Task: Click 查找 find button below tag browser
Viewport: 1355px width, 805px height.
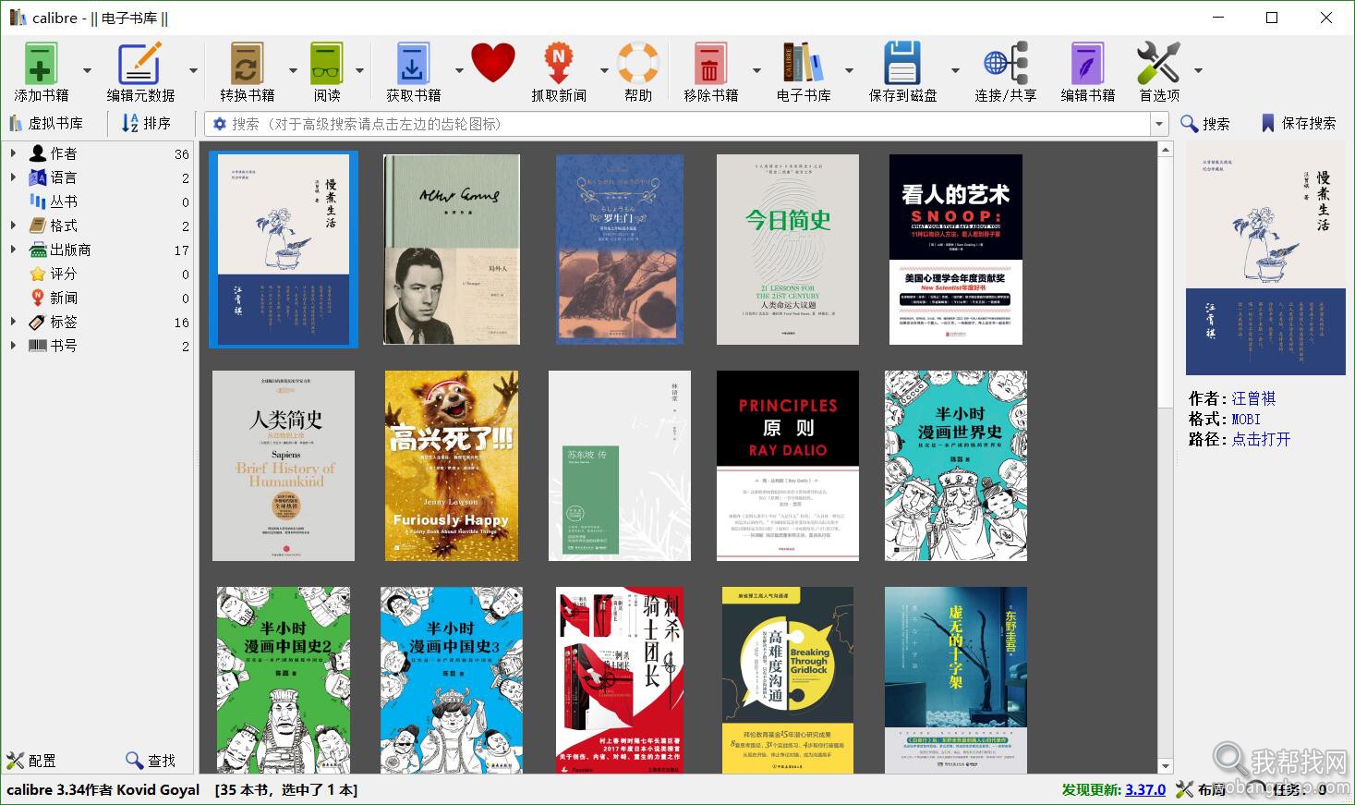Action: [x=151, y=761]
